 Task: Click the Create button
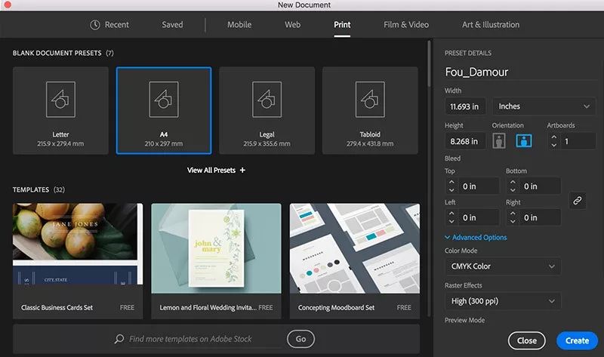(577, 340)
